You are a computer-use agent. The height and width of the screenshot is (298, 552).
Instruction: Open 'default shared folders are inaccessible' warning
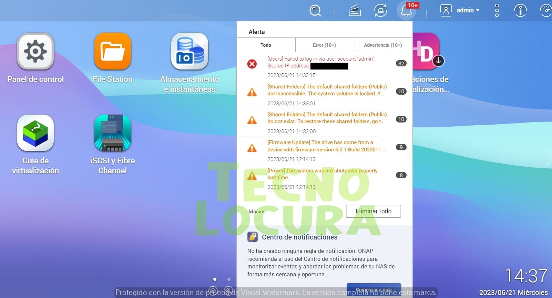click(x=325, y=94)
